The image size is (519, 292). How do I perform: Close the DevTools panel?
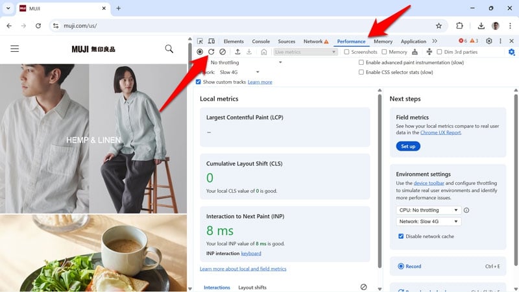[511, 41]
